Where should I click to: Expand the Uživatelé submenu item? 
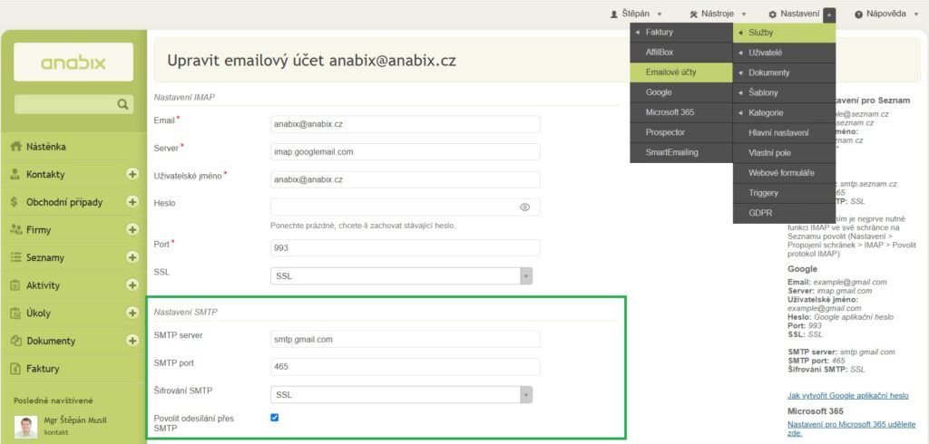(x=784, y=53)
